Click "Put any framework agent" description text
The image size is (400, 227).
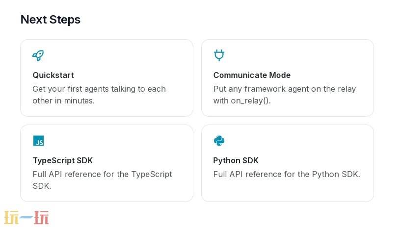click(284, 89)
